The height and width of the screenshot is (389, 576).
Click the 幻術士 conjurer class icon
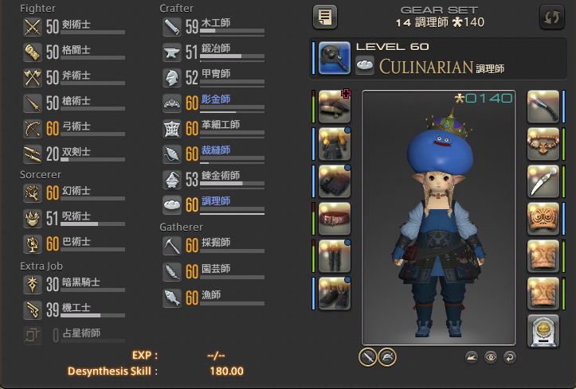[33, 193]
